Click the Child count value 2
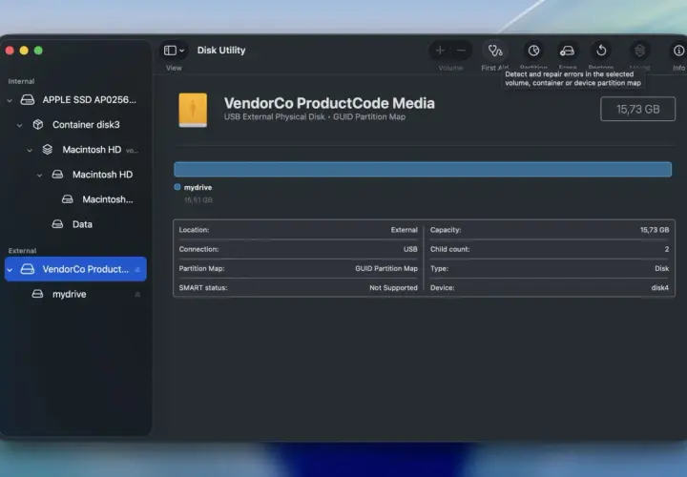687x477 pixels. click(x=667, y=249)
